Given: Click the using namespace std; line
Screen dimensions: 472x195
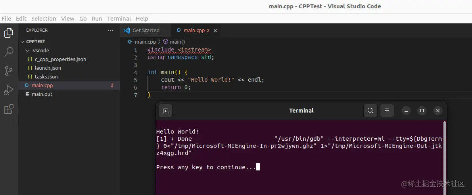Looking at the screenshot, I should [180, 57].
